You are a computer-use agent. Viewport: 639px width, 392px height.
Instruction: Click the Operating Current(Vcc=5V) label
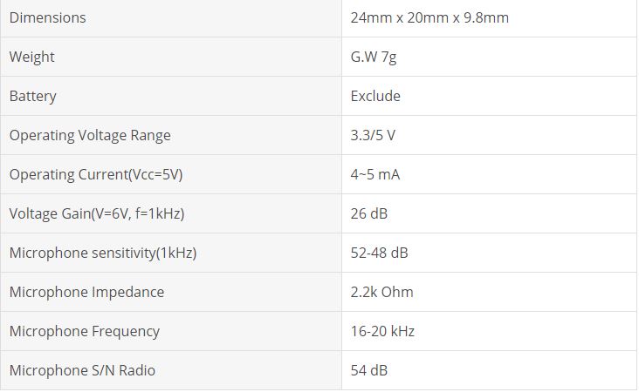click(96, 174)
